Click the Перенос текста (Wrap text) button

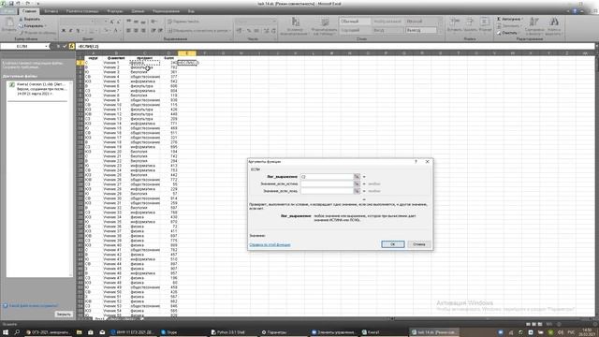(x=183, y=22)
